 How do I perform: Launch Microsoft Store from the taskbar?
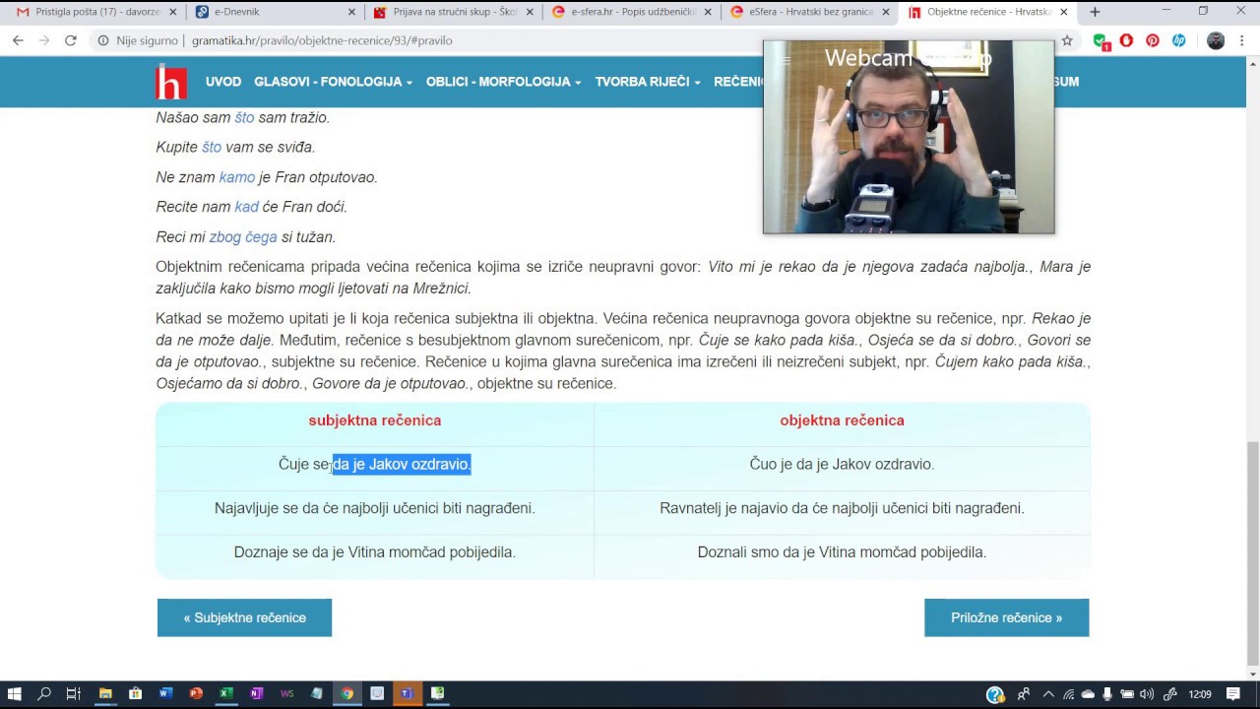135,693
